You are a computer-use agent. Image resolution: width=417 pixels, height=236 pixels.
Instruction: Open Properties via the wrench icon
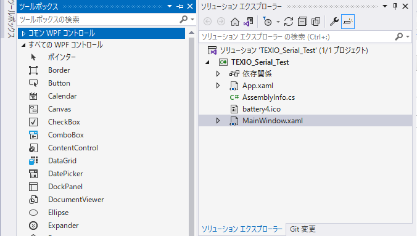pos(334,22)
